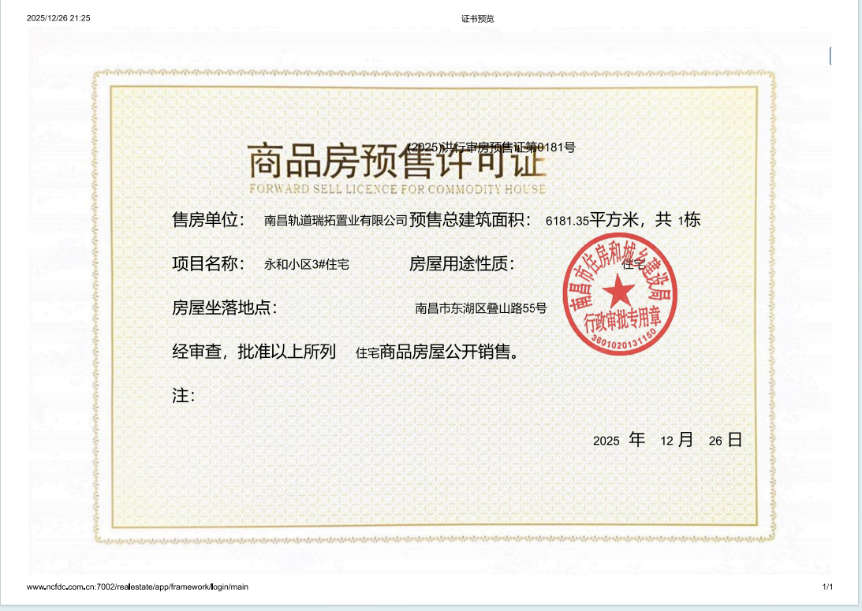862x611 pixels.
Task: Click the 证书预览 page header title
Action: point(477,19)
